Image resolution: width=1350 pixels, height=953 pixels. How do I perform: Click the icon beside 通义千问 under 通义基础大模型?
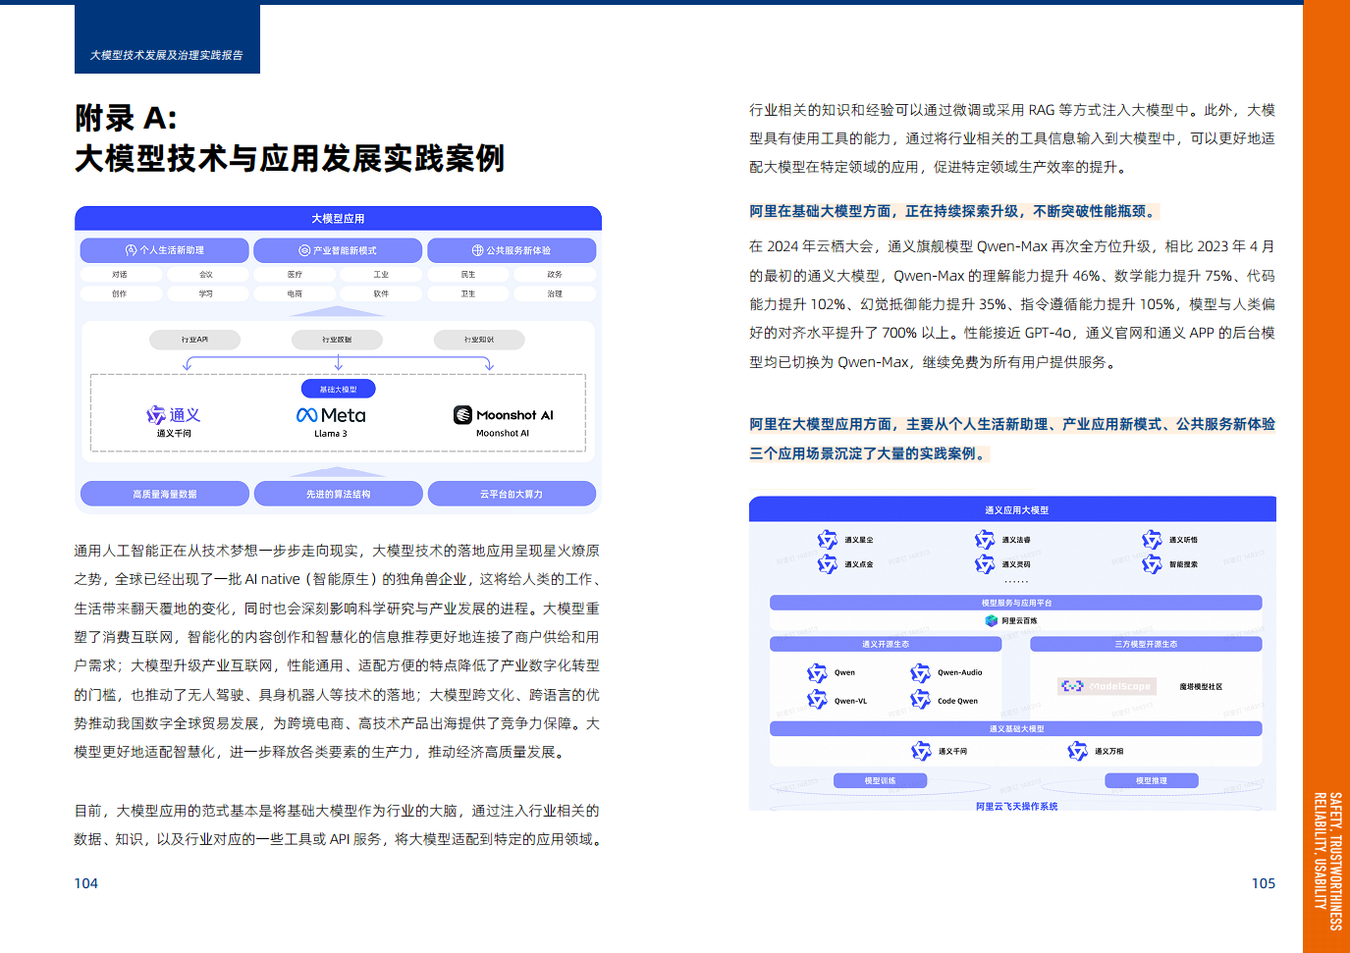921,751
